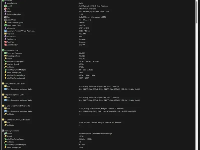Click the L1D Data Cache Size folder icon
Viewport: 200px width, 150px height.
(6, 86)
